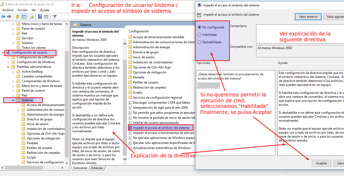Viewport: 344px width, 176px height.
Task: Open Servicios de configuración regional in settings list
Action: tap(157, 98)
